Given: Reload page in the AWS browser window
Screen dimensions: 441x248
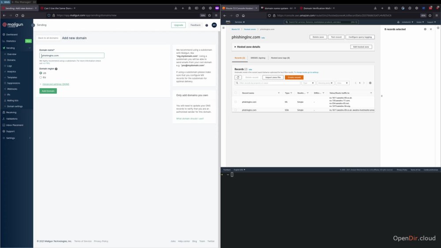Looking at the screenshot, I should coord(237,15).
